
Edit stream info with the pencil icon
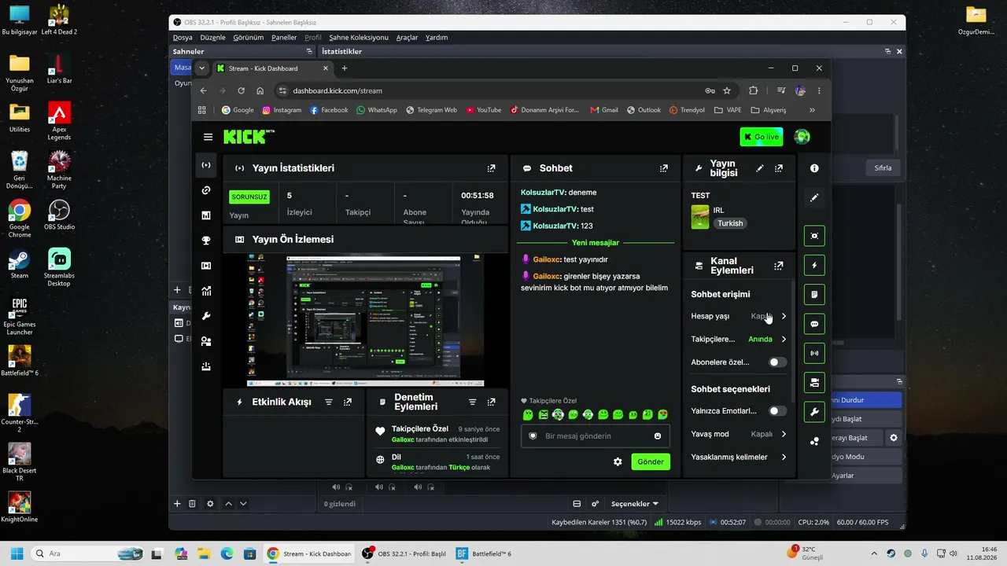(760, 168)
